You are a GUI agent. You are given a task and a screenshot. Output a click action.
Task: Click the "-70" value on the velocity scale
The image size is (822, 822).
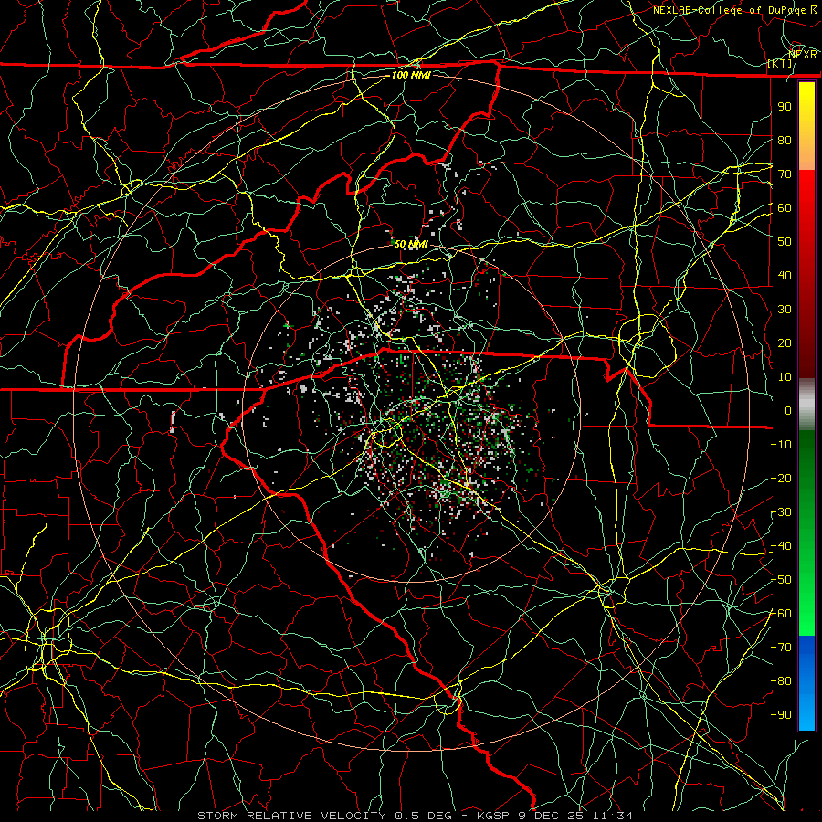(781, 648)
